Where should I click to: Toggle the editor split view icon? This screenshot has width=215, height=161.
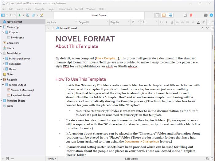coord(212,28)
